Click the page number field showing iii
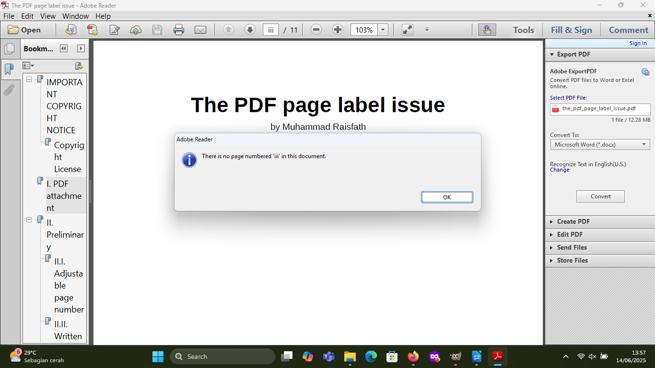Screen dimensions: 655x368 pyautogui.click(x=271, y=30)
